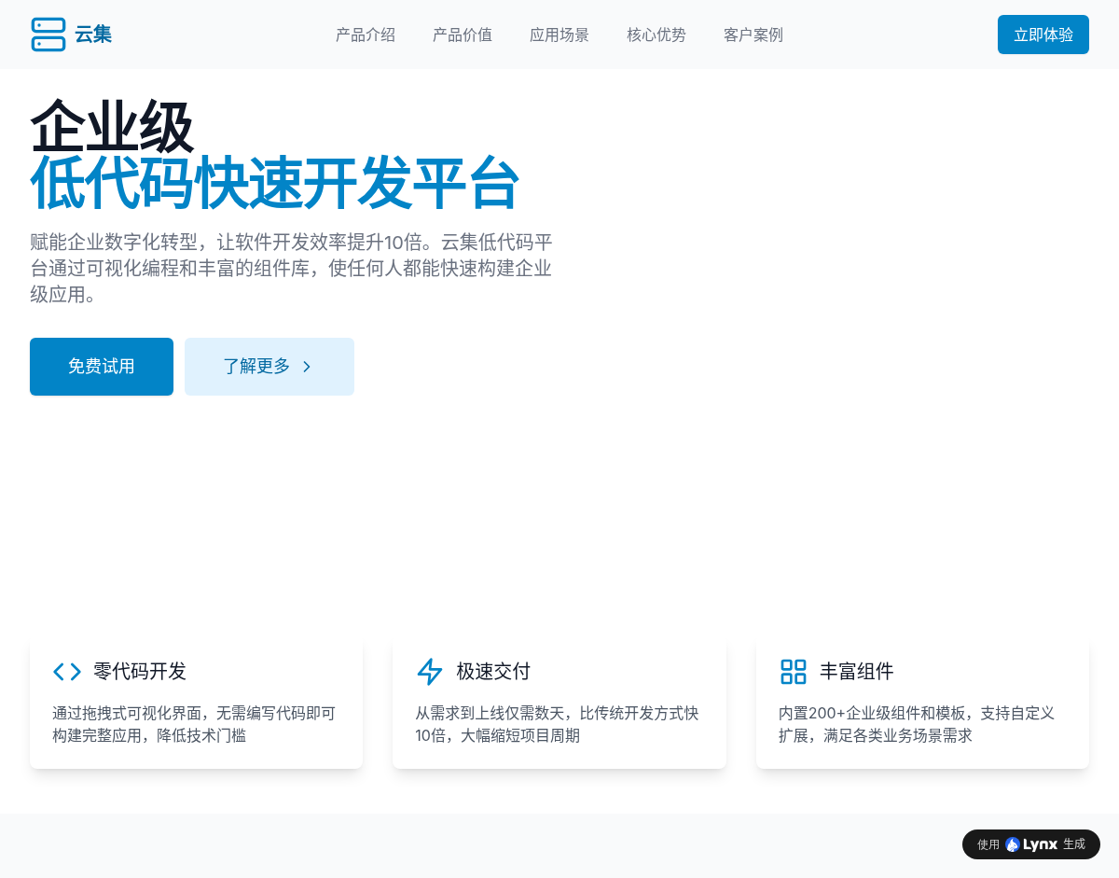Navigate to 核心优势
The image size is (1119, 878).
click(x=656, y=35)
